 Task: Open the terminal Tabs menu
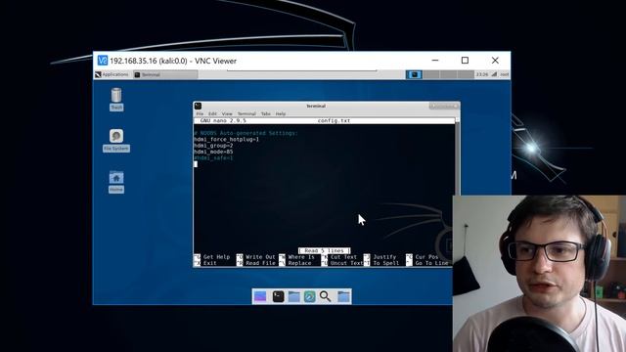[x=265, y=113]
